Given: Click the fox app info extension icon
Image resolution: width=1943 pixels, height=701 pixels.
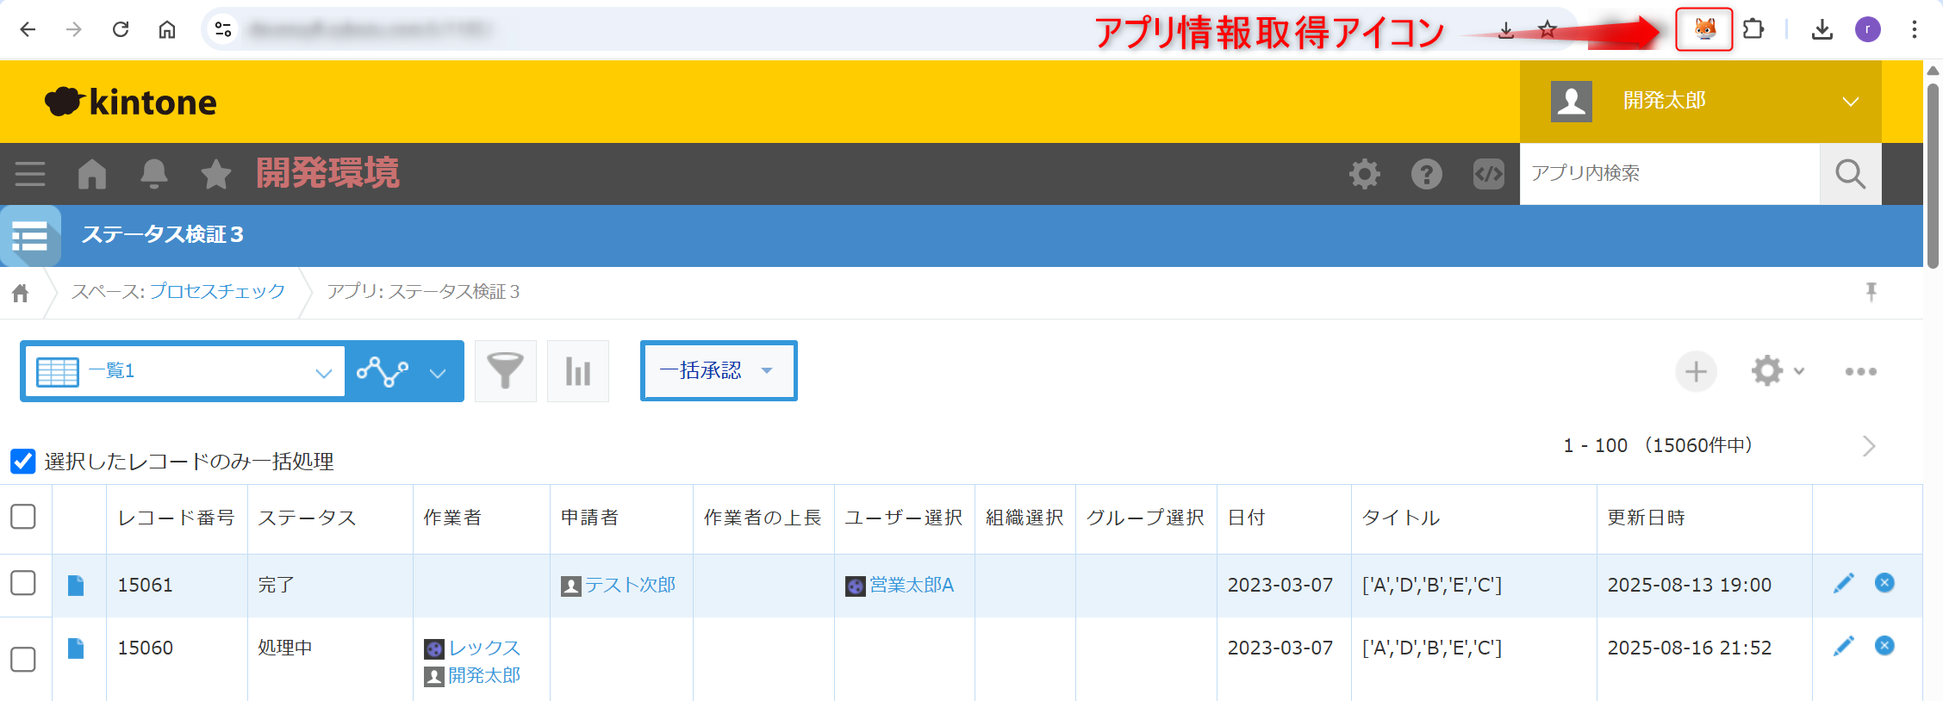Looking at the screenshot, I should coord(1703,29).
